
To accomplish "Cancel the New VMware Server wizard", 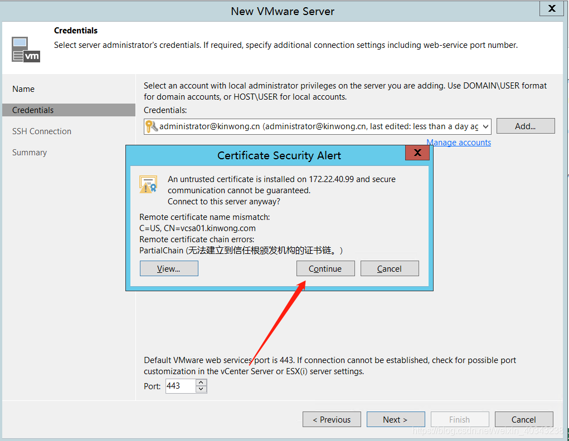I will click(524, 420).
